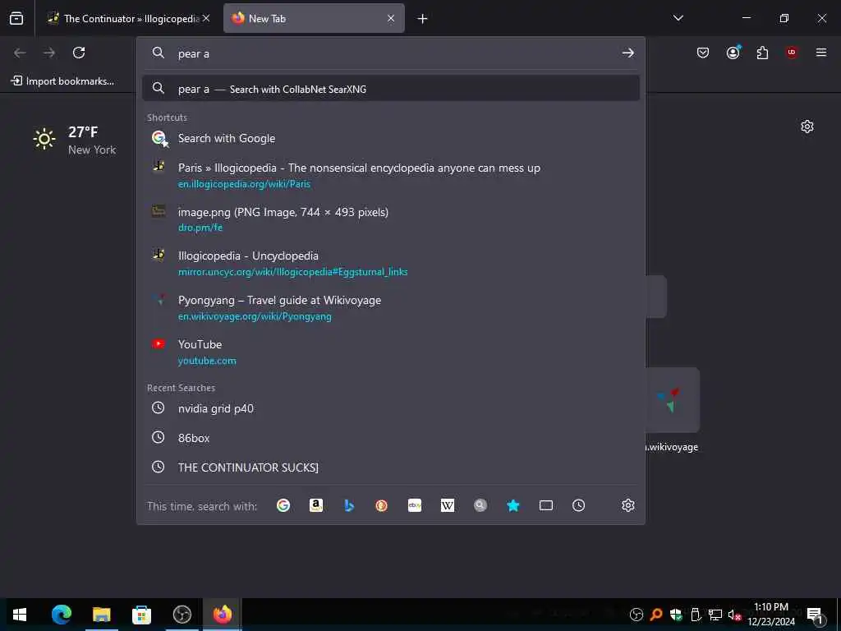Open the Firefox account menu

pyautogui.click(x=733, y=53)
